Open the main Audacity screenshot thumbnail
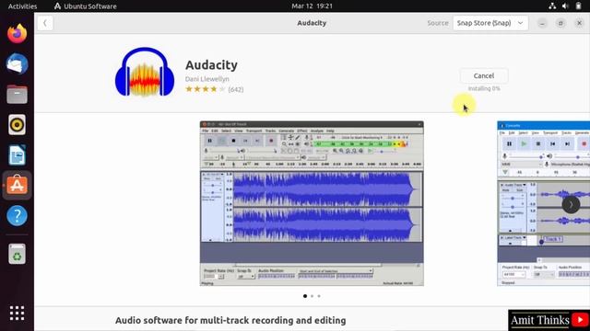The image size is (590, 331). pyautogui.click(x=312, y=203)
